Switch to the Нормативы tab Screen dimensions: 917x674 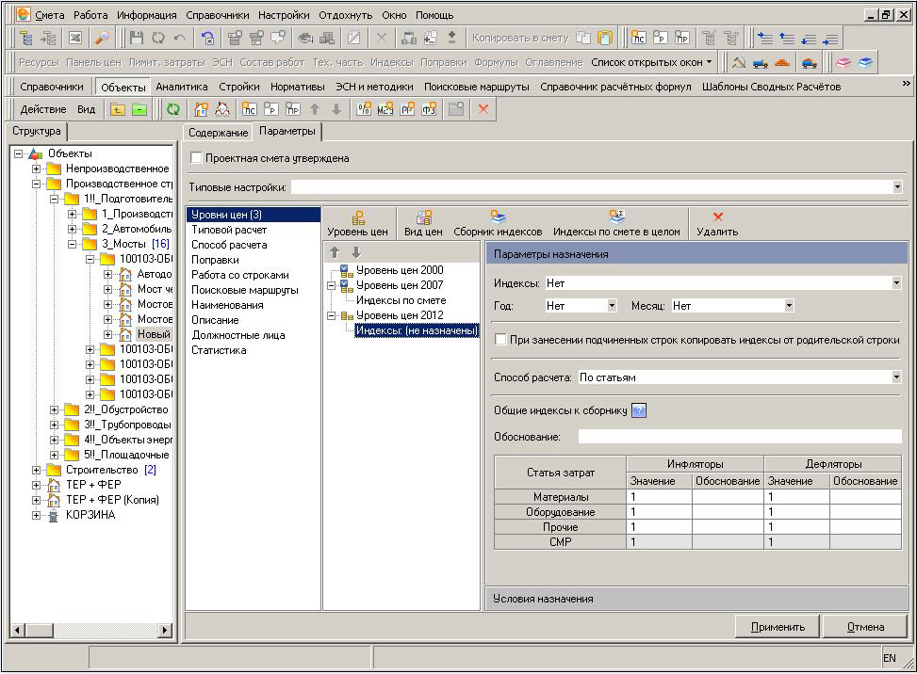click(x=297, y=87)
